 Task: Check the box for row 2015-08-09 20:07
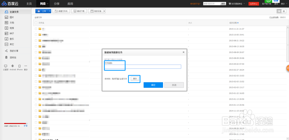pos(36,52)
